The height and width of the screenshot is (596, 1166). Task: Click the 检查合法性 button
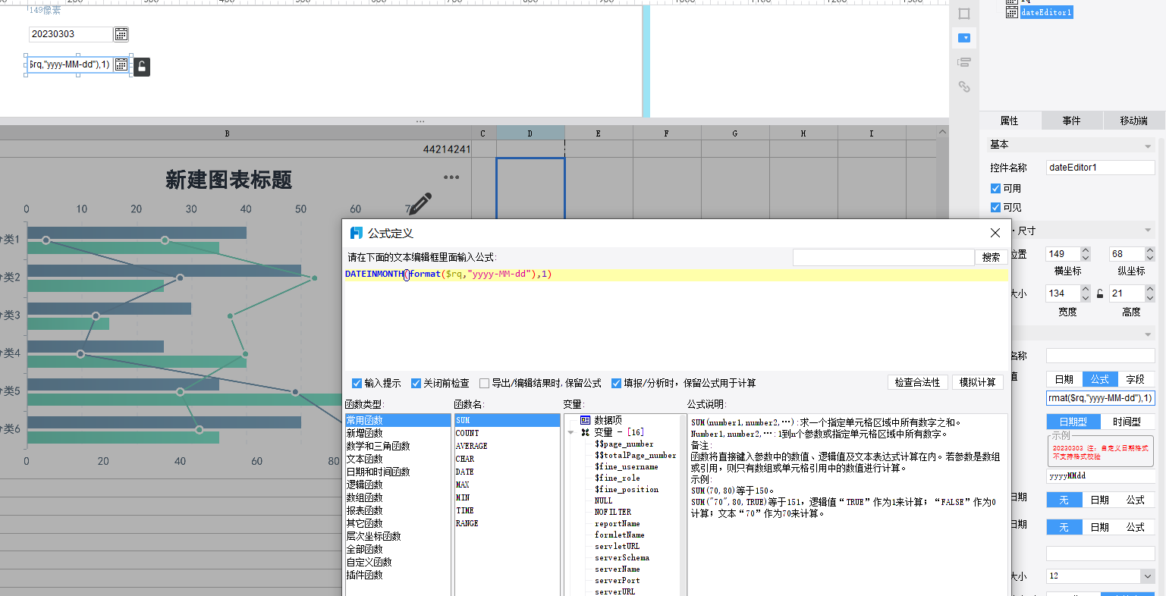pos(917,383)
